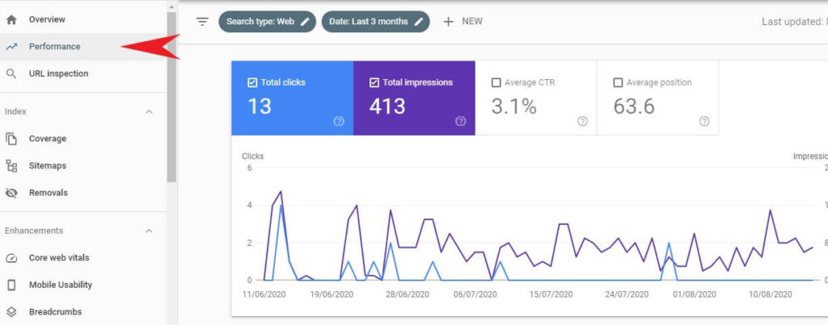Click the Mobile Usability phone icon
This screenshot has height=325, width=828.
pos(11,285)
